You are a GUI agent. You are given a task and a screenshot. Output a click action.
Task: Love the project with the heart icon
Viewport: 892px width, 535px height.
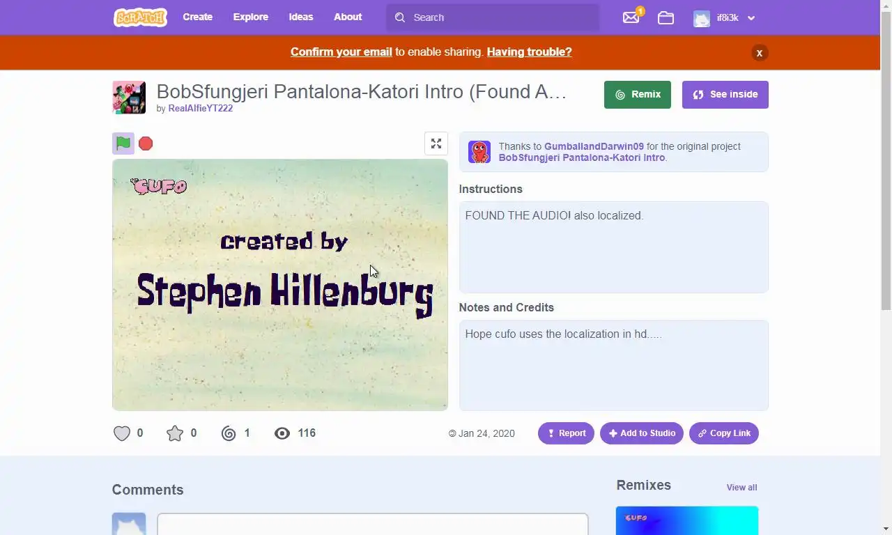(x=122, y=433)
